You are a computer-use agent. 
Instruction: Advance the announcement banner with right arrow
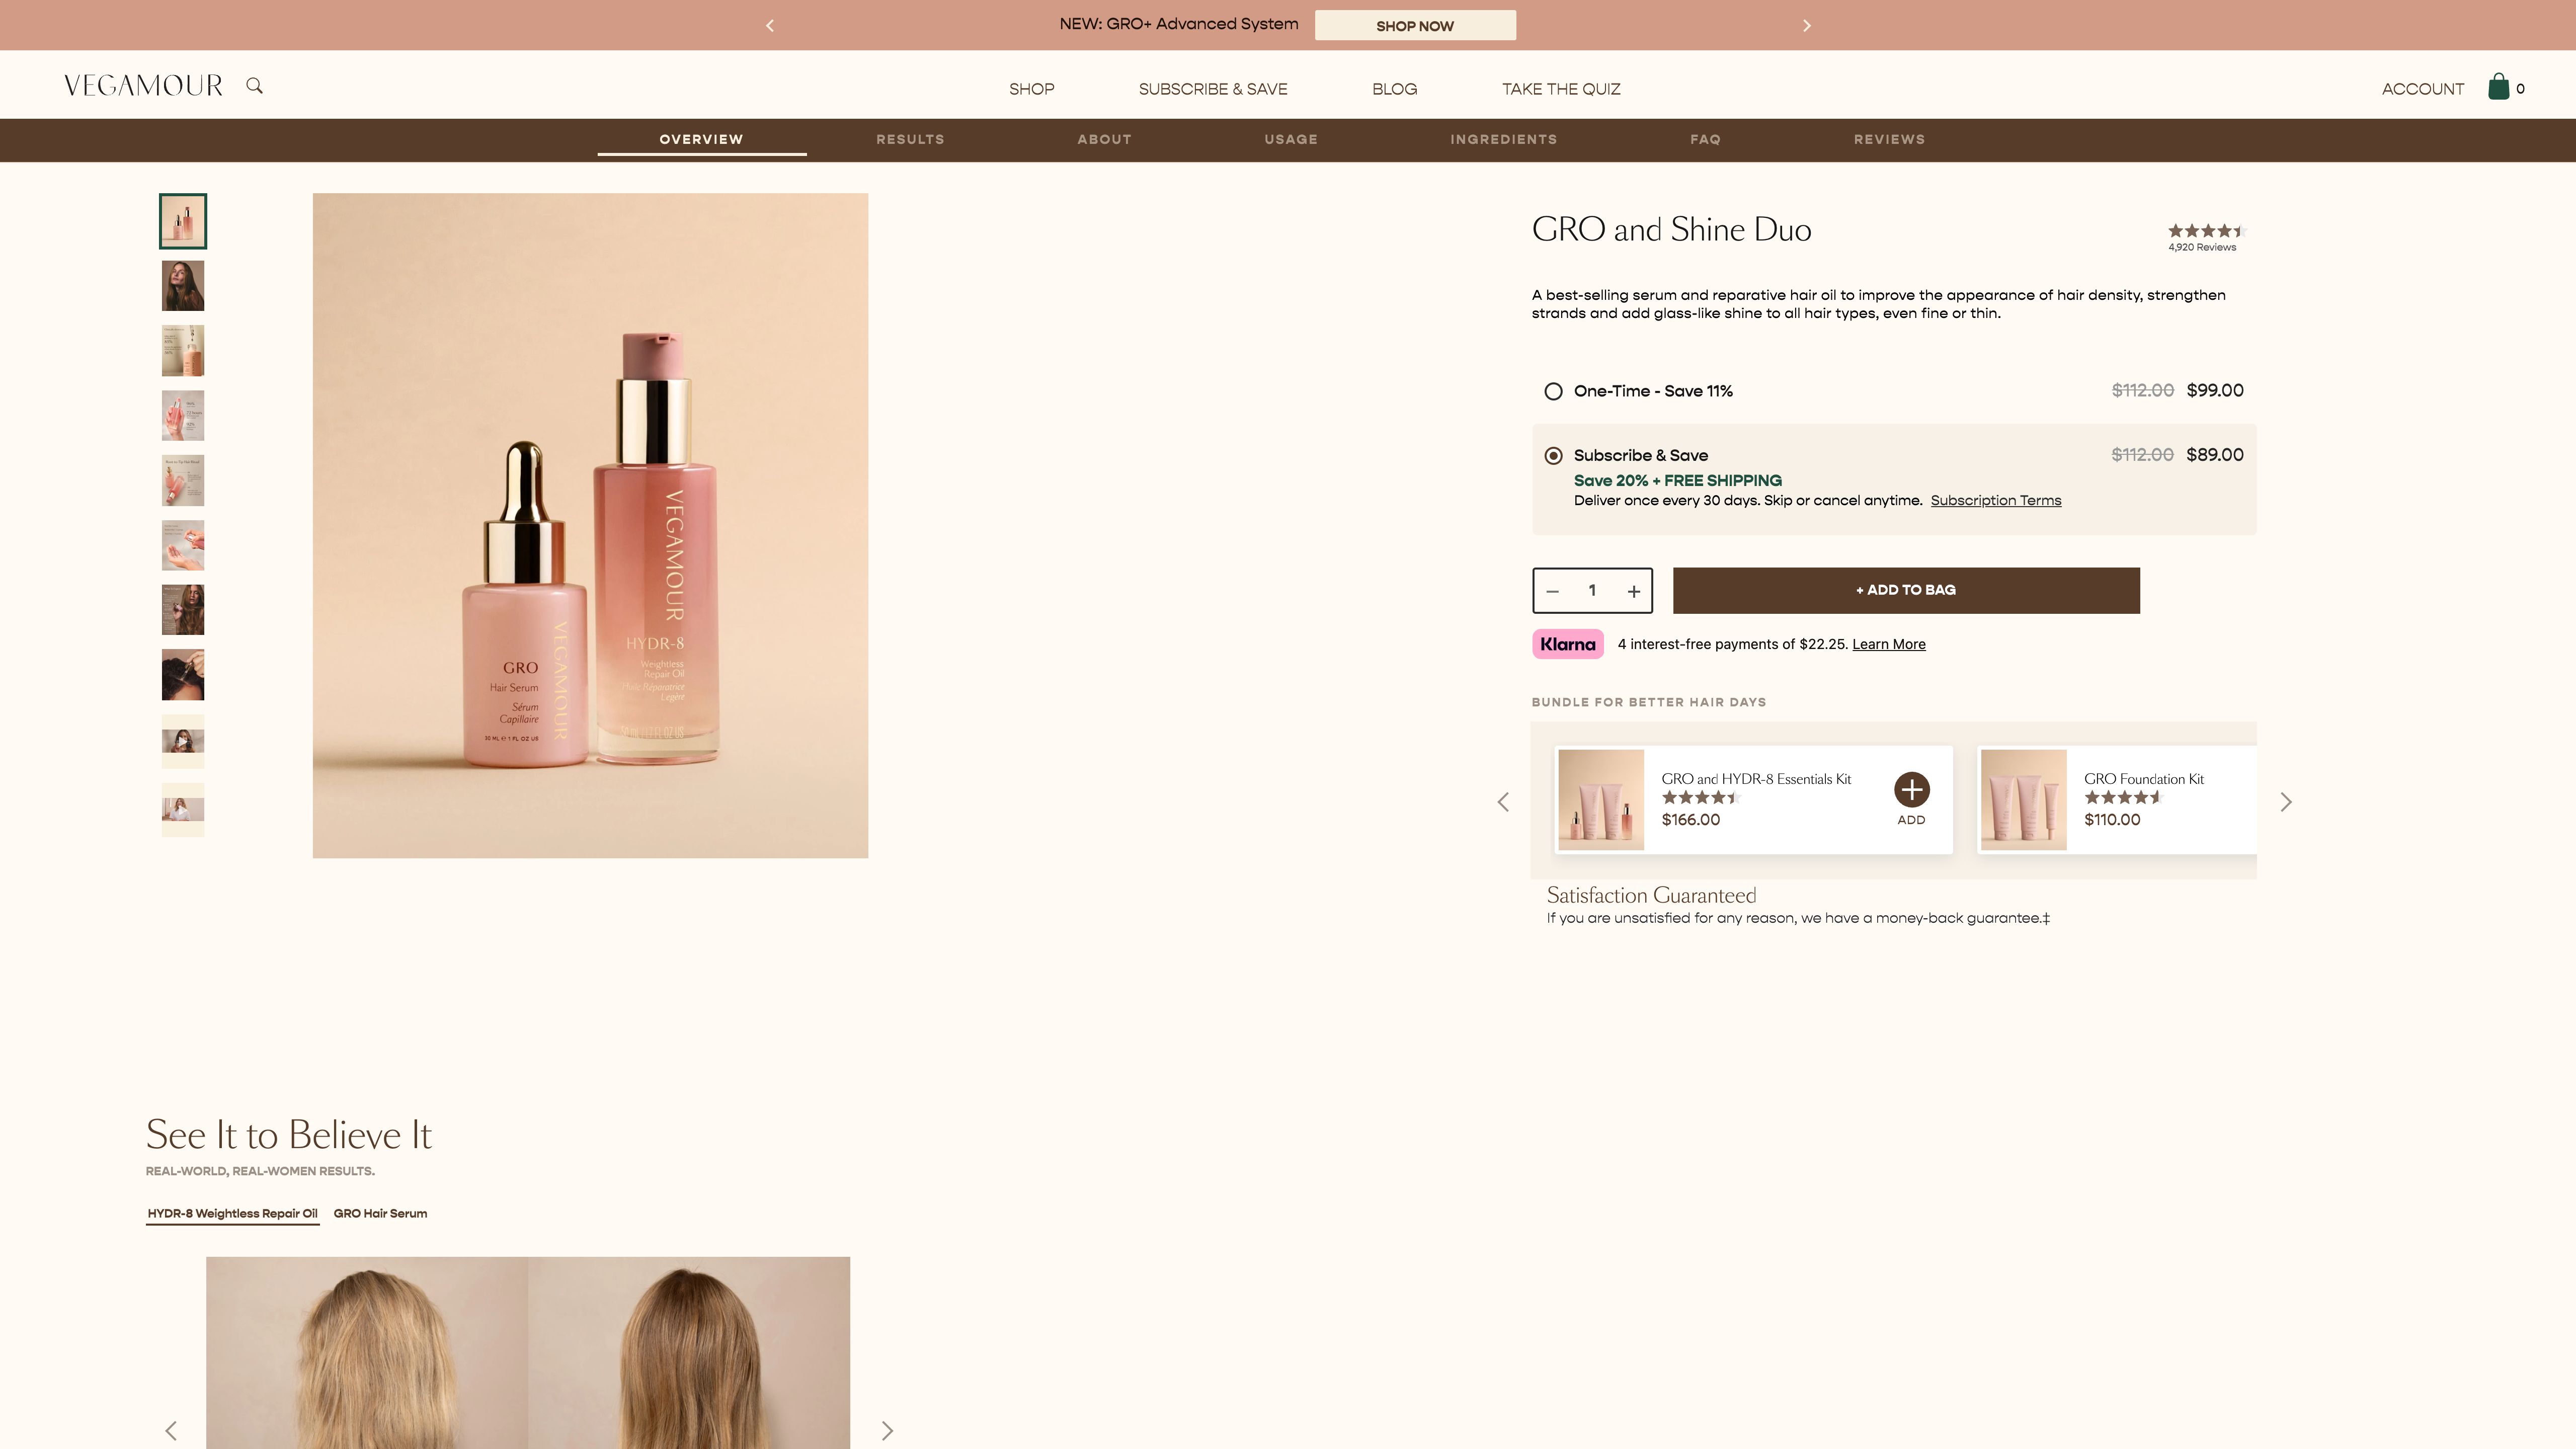click(1807, 25)
